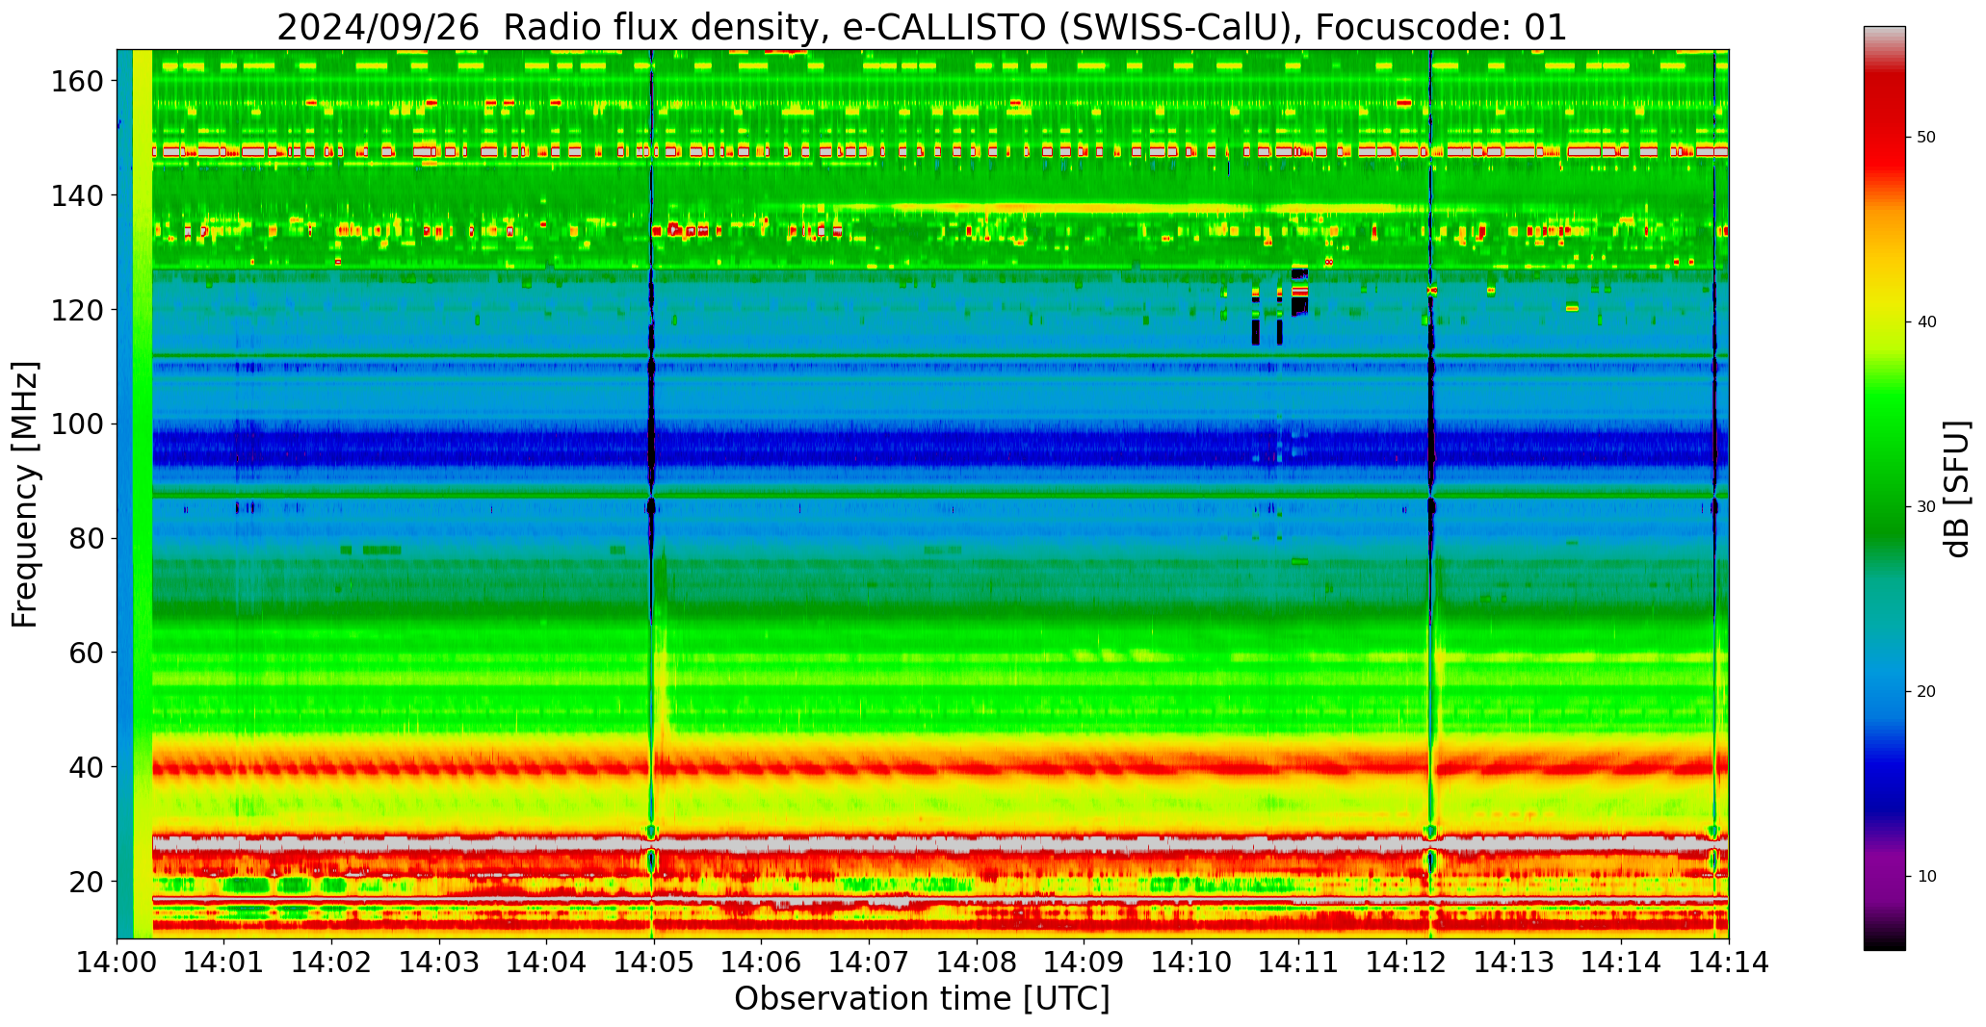Click the plot title text
Image resolution: width=1986 pixels, height=1027 pixels.
(922, 27)
